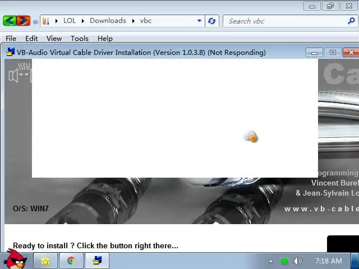
Task: Close the VB-Audio installer window
Action: (351, 53)
